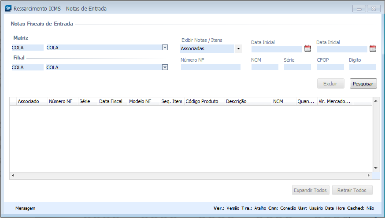The height and width of the screenshot is (218, 385).
Task: Focus the Número NF input field
Action: [x=211, y=67]
